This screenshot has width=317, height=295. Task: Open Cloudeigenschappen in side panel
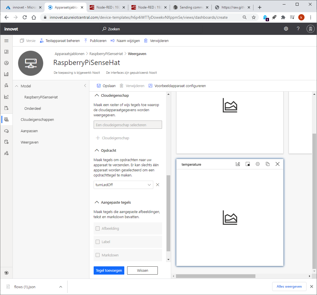[x=37, y=120]
